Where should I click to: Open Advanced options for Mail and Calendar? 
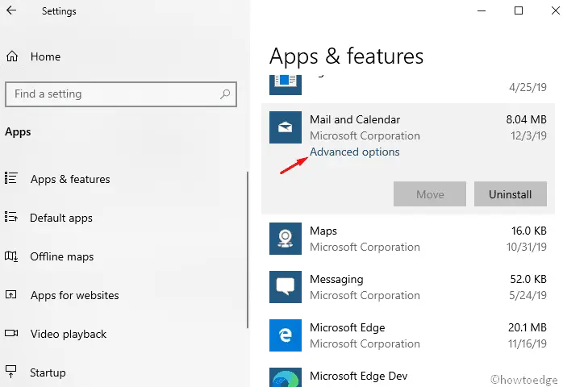coord(355,152)
